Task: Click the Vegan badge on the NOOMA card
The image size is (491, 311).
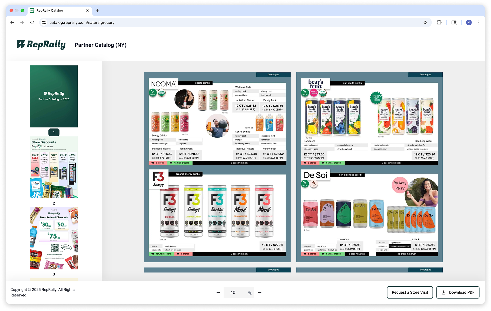Action: tap(153, 92)
